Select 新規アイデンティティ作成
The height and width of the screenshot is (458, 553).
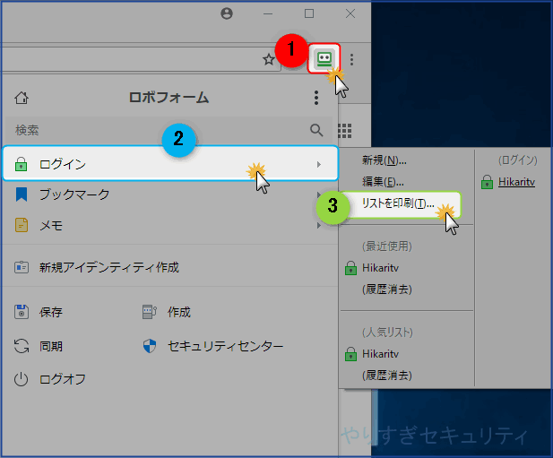point(109,267)
